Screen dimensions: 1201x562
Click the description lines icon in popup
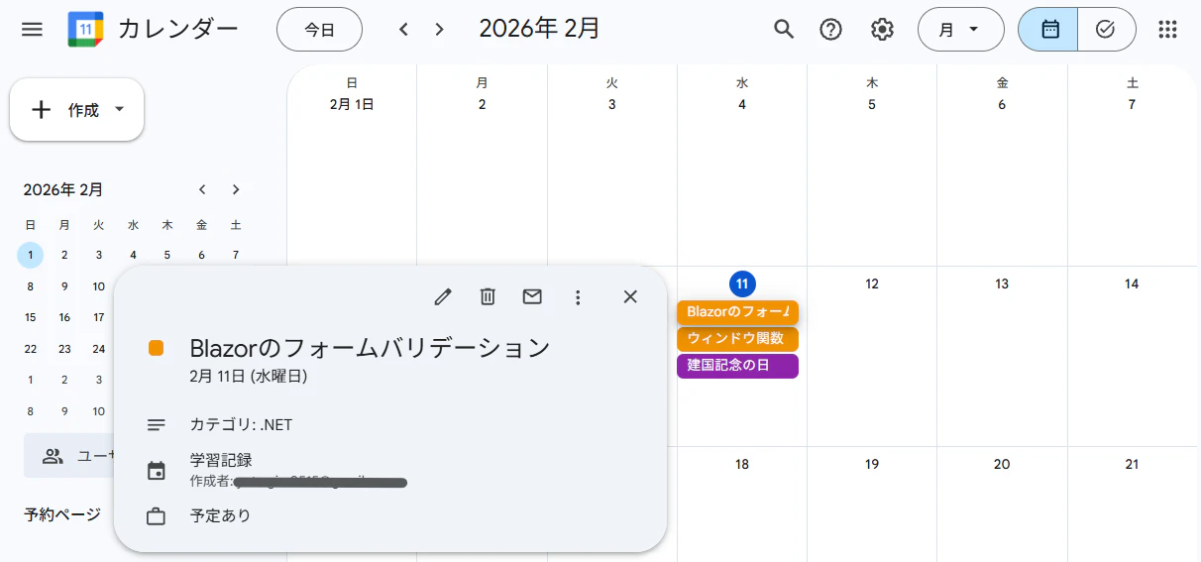tap(156, 424)
